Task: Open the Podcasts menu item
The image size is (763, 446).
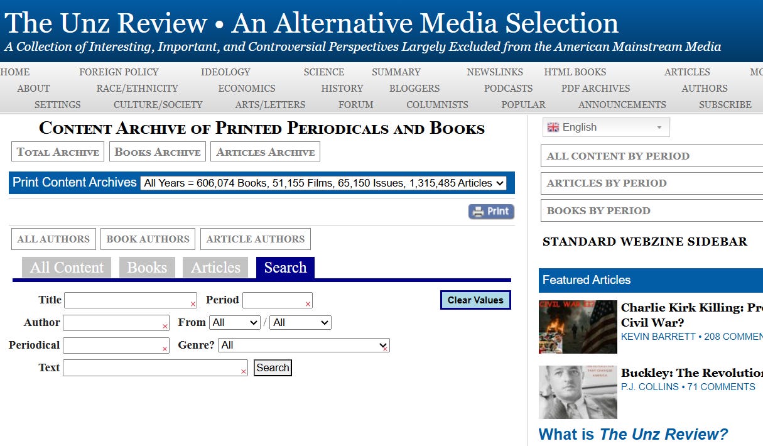Action: point(508,89)
